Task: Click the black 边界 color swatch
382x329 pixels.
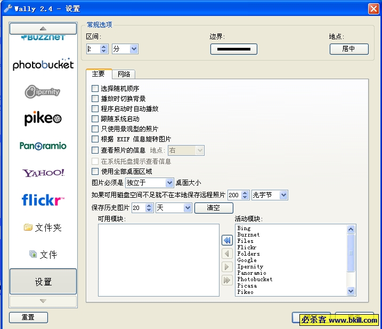Action: click(233, 49)
